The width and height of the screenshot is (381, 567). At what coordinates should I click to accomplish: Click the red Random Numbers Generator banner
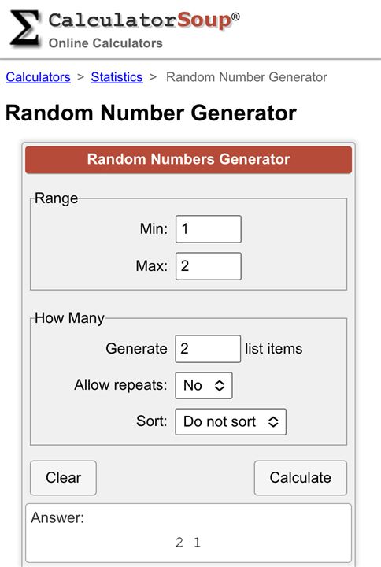188,159
